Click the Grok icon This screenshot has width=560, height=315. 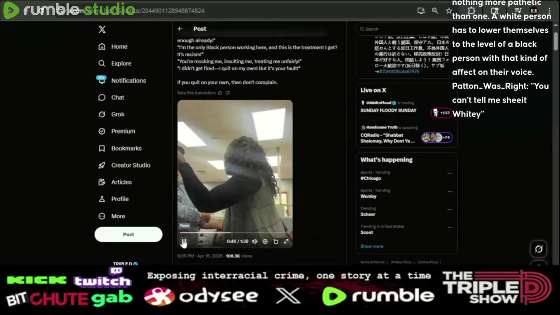102,114
